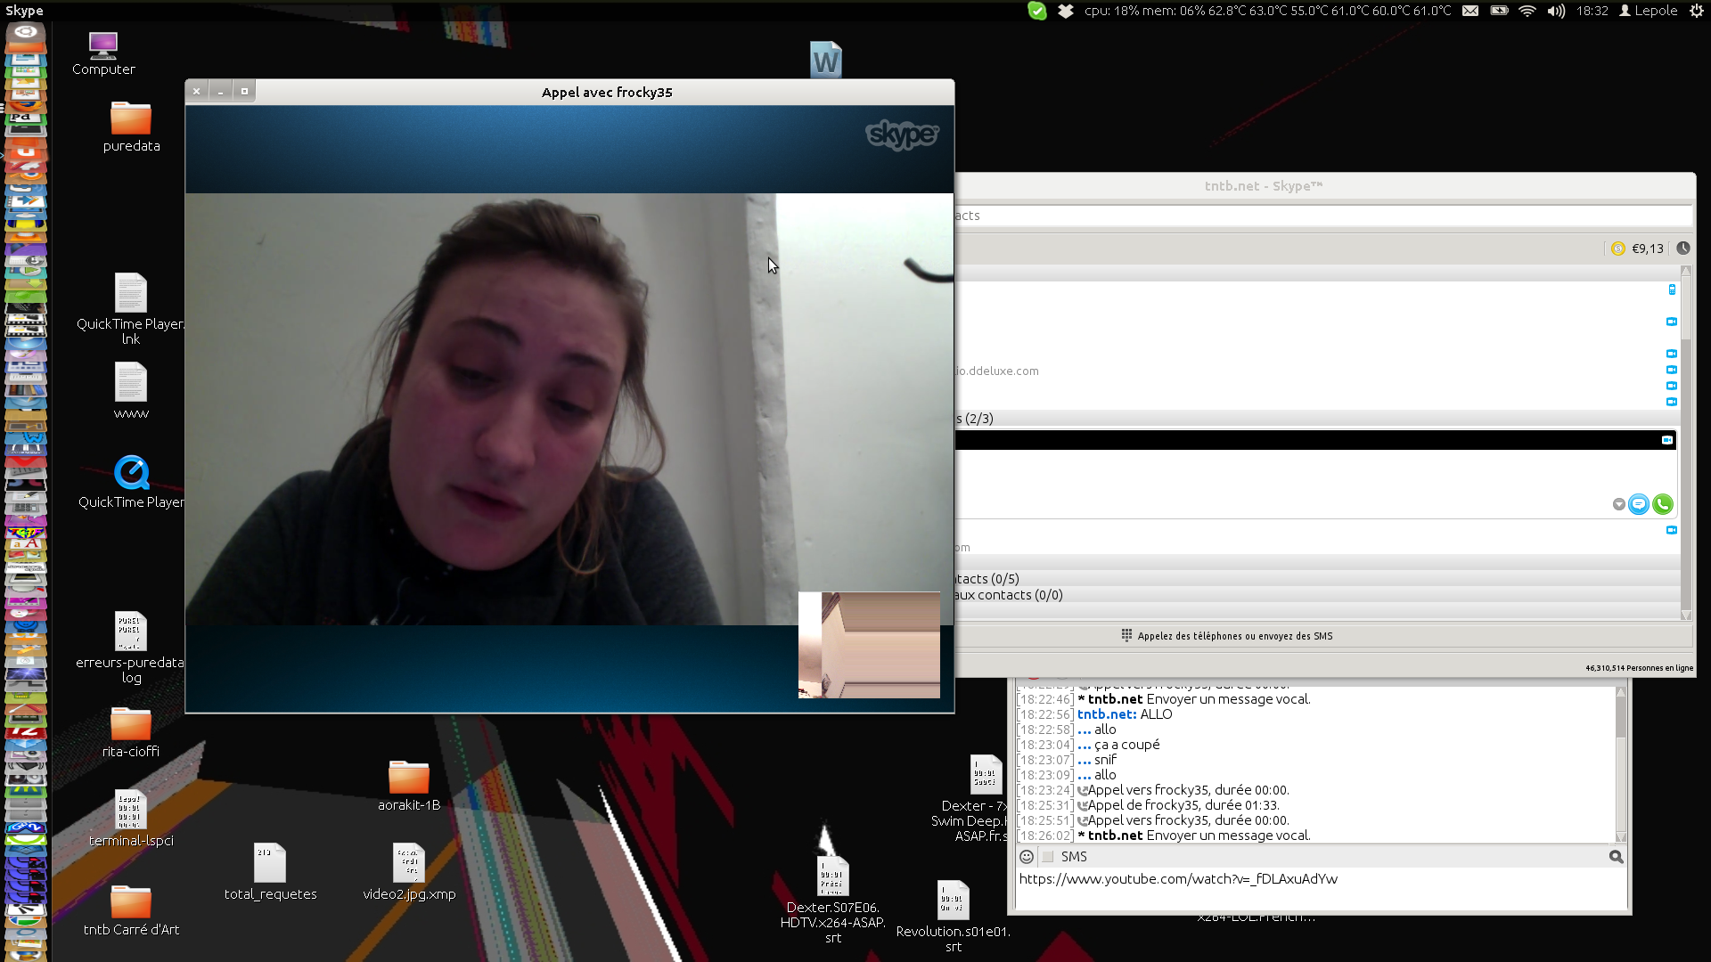Click Appelez des téléphones ou envoyez des SMS
Viewport: 1711px width, 962px height.
pos(1234,636)
